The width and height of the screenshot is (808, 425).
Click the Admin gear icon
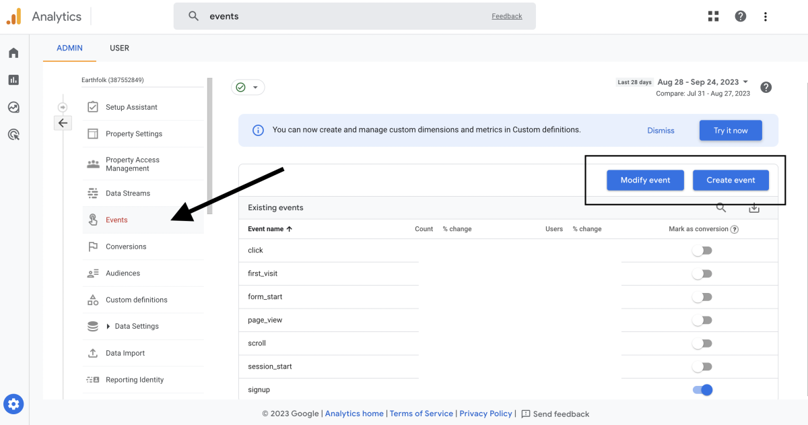14,404
